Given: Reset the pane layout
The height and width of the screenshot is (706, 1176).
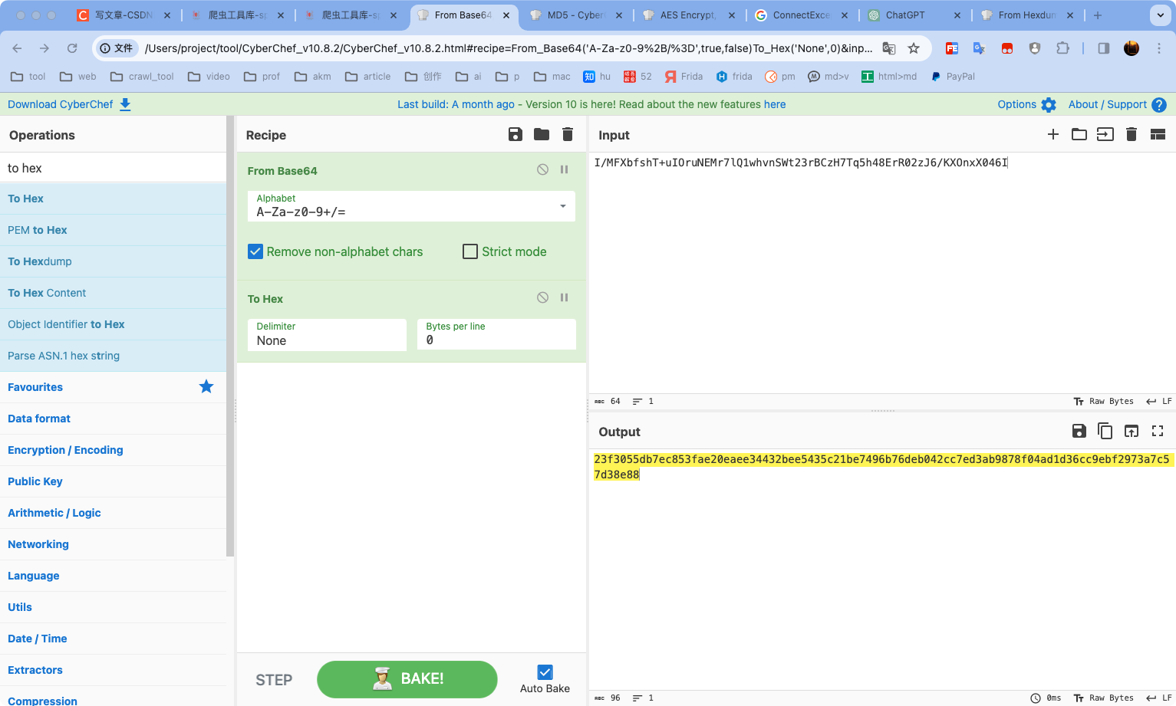Looking at the screenshot, I should click(1158, 134).
